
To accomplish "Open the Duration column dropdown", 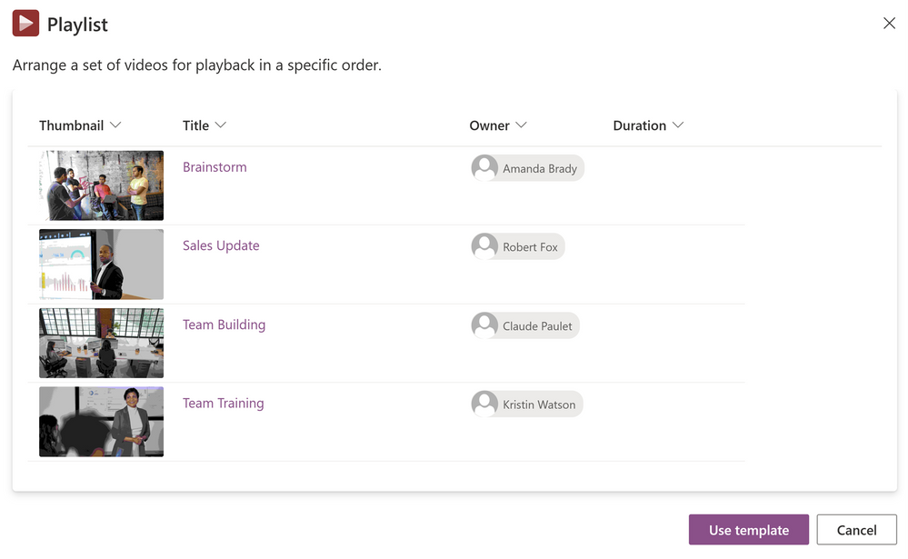I will pyautogui.click(x=678, y=125).
